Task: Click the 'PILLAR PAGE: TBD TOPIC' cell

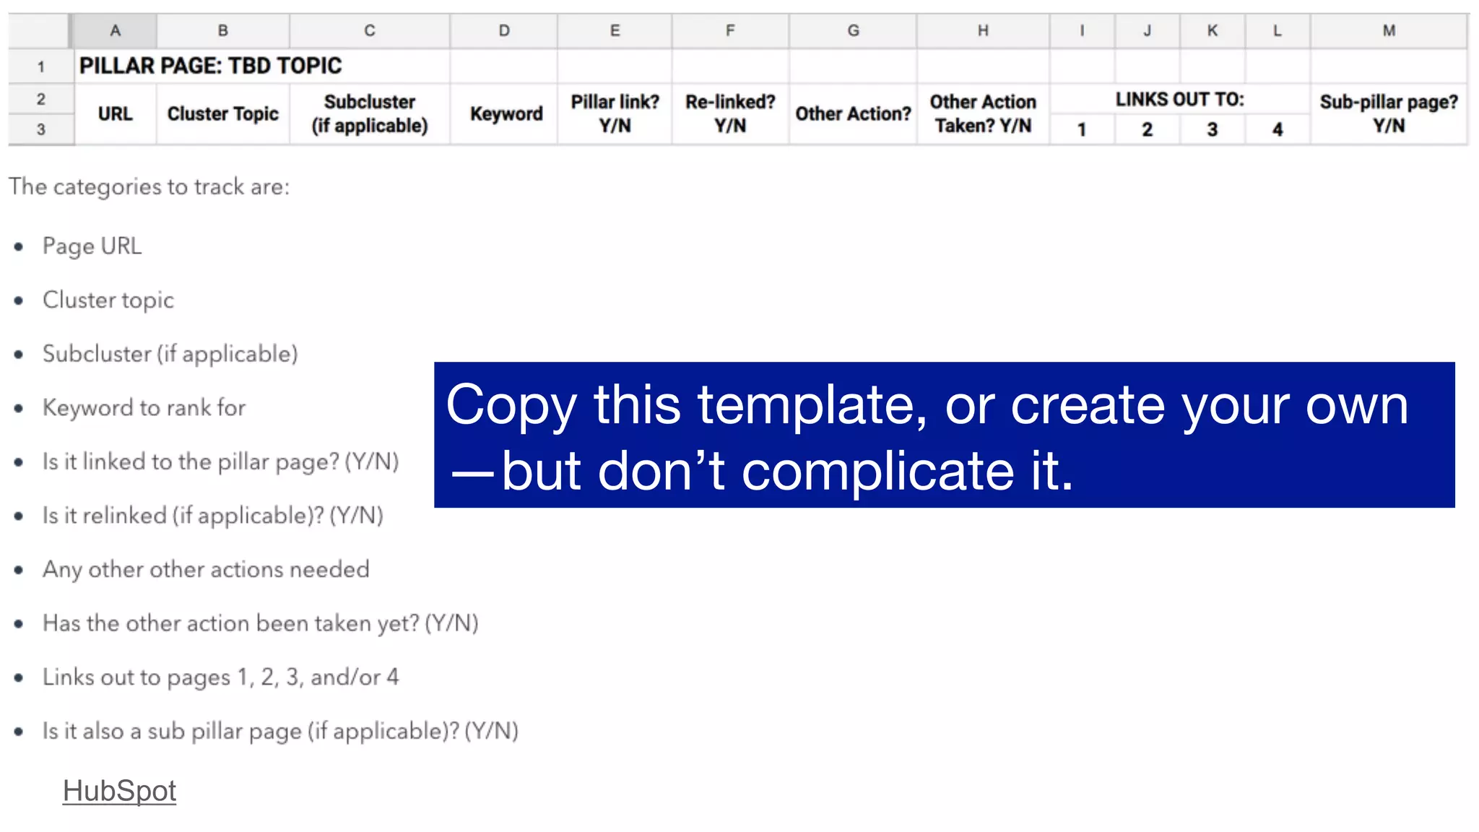Action: tap(262, 66)
